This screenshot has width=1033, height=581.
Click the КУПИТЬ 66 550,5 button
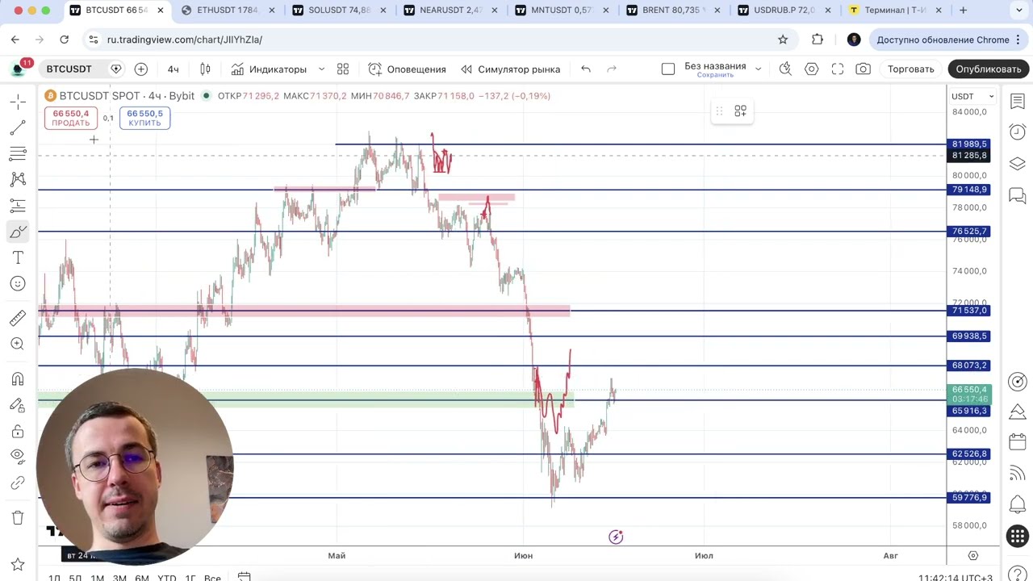coord(144,118)
